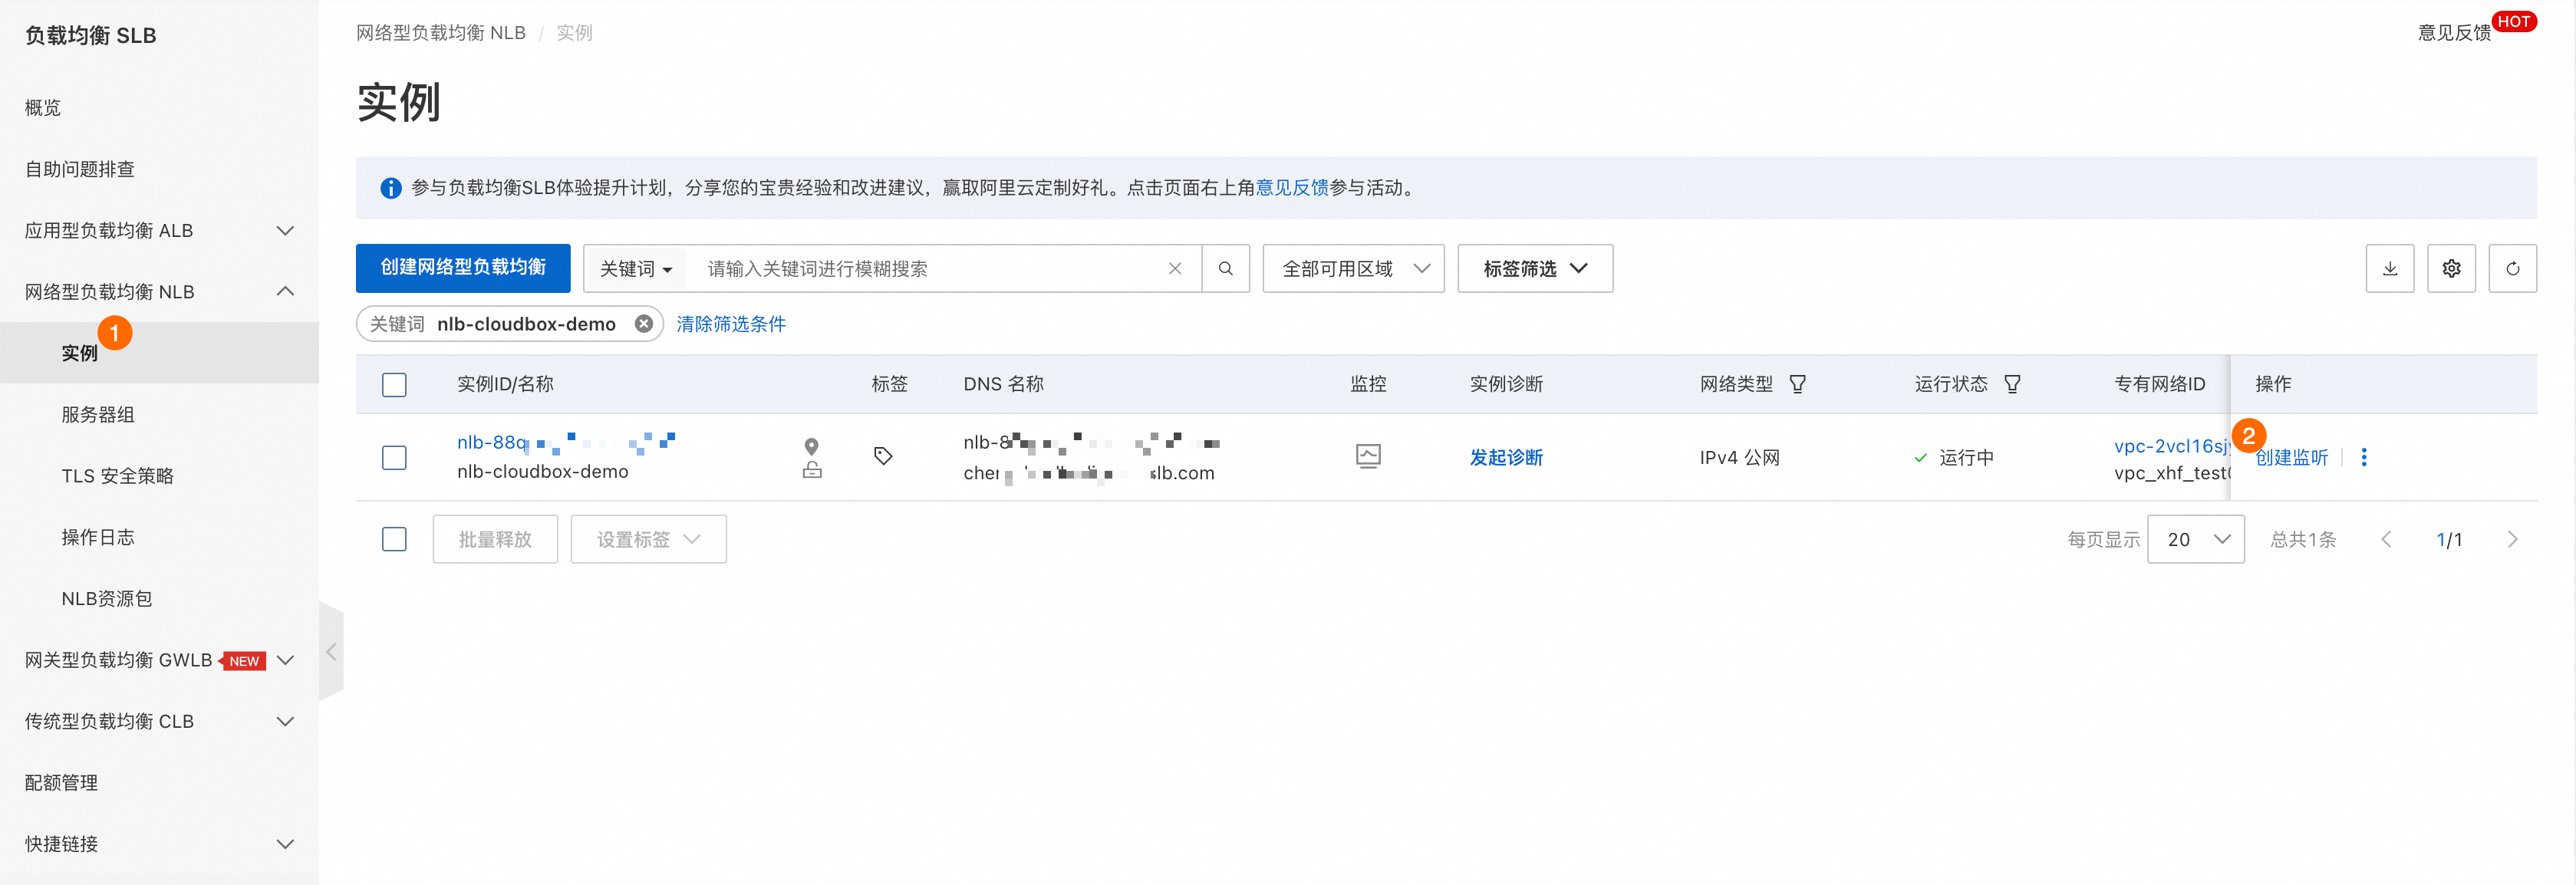Viewport: 2576px width, 885px height.
Task: Expand the tag filter dropdown
Action: pos(1534,268)
